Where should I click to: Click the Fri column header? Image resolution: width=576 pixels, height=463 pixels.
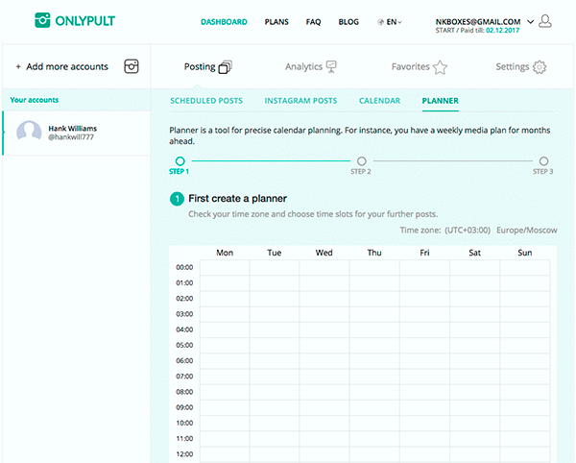424,253
